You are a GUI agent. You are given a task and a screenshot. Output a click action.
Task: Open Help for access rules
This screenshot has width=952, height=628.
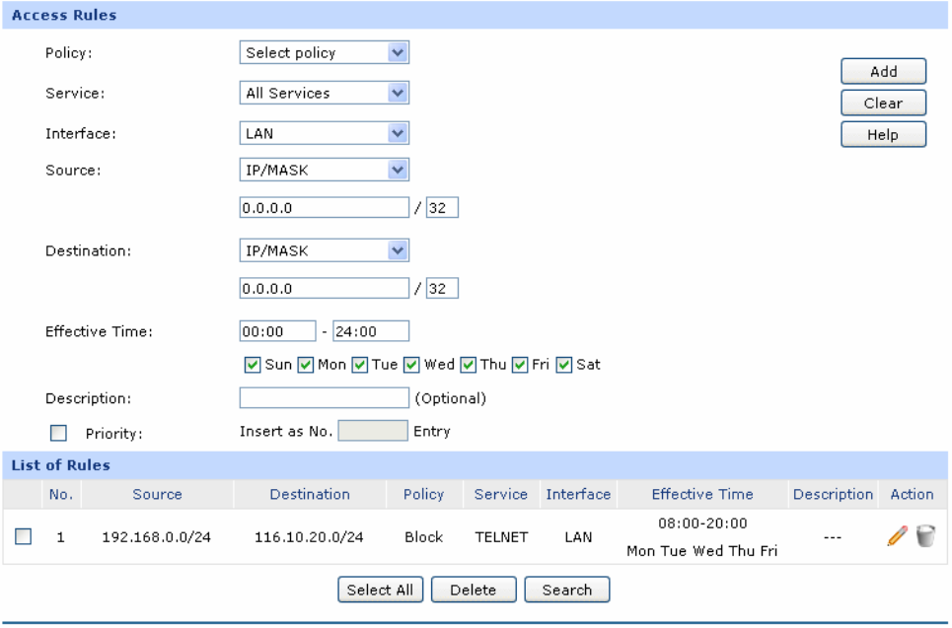883,135
